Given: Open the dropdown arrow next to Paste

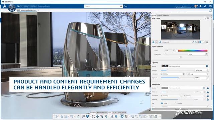Looking at the screenshot, I should click(x=69, y=116).
